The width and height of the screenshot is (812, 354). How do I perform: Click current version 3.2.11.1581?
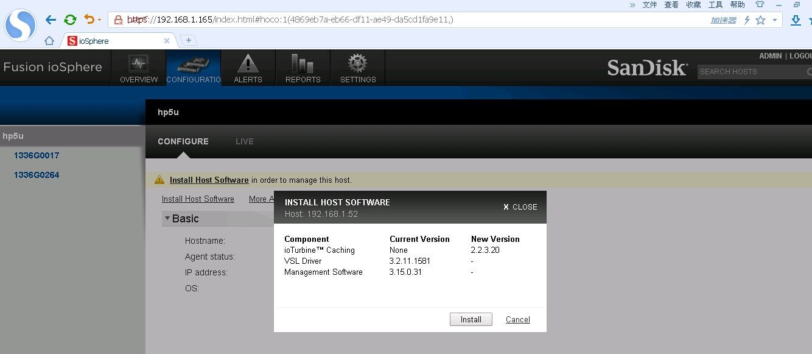(x=410, y=261)
